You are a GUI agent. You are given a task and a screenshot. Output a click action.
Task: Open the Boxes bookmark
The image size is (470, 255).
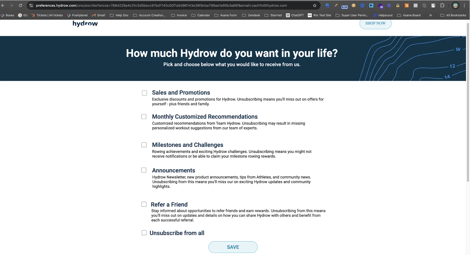click(7, 15)
